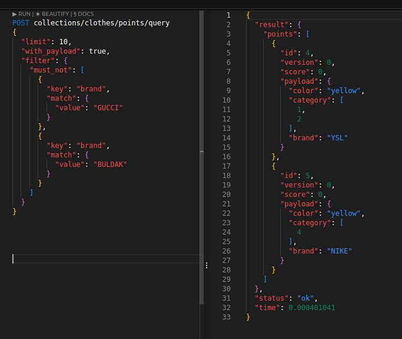Click the pane divider drag handle dots
This screenshot has height=339, width=402.
tap(206, 266)
